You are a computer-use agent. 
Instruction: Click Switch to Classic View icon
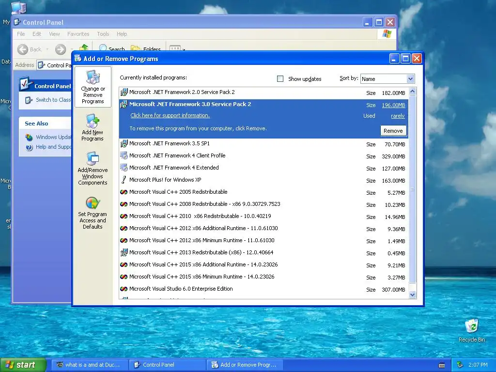29,100
